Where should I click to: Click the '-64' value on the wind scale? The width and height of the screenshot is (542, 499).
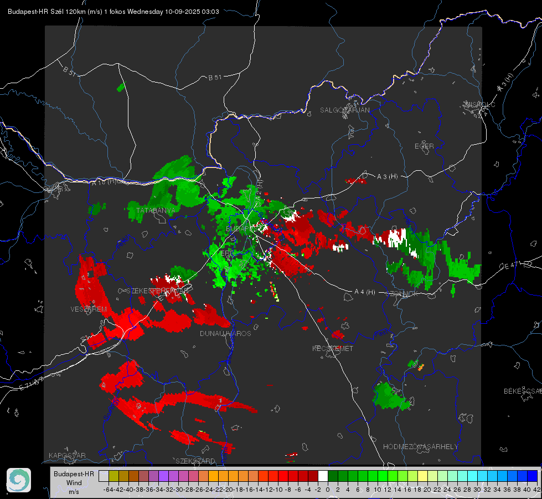pos(108,490)
